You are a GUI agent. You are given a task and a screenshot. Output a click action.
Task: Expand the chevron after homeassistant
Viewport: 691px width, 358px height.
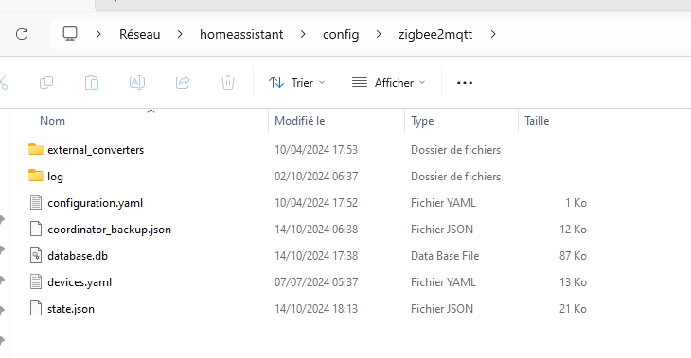(303, 34)
